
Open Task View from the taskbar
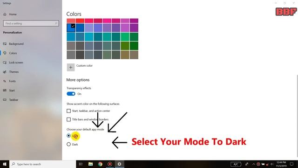(x=81, y=164)
